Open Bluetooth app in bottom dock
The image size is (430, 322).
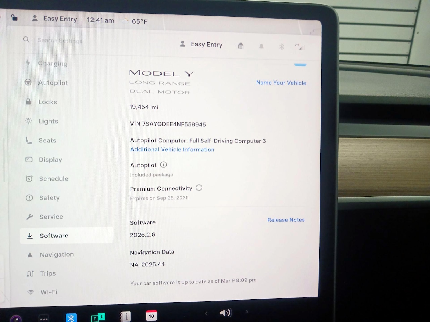tap(71, 318)
